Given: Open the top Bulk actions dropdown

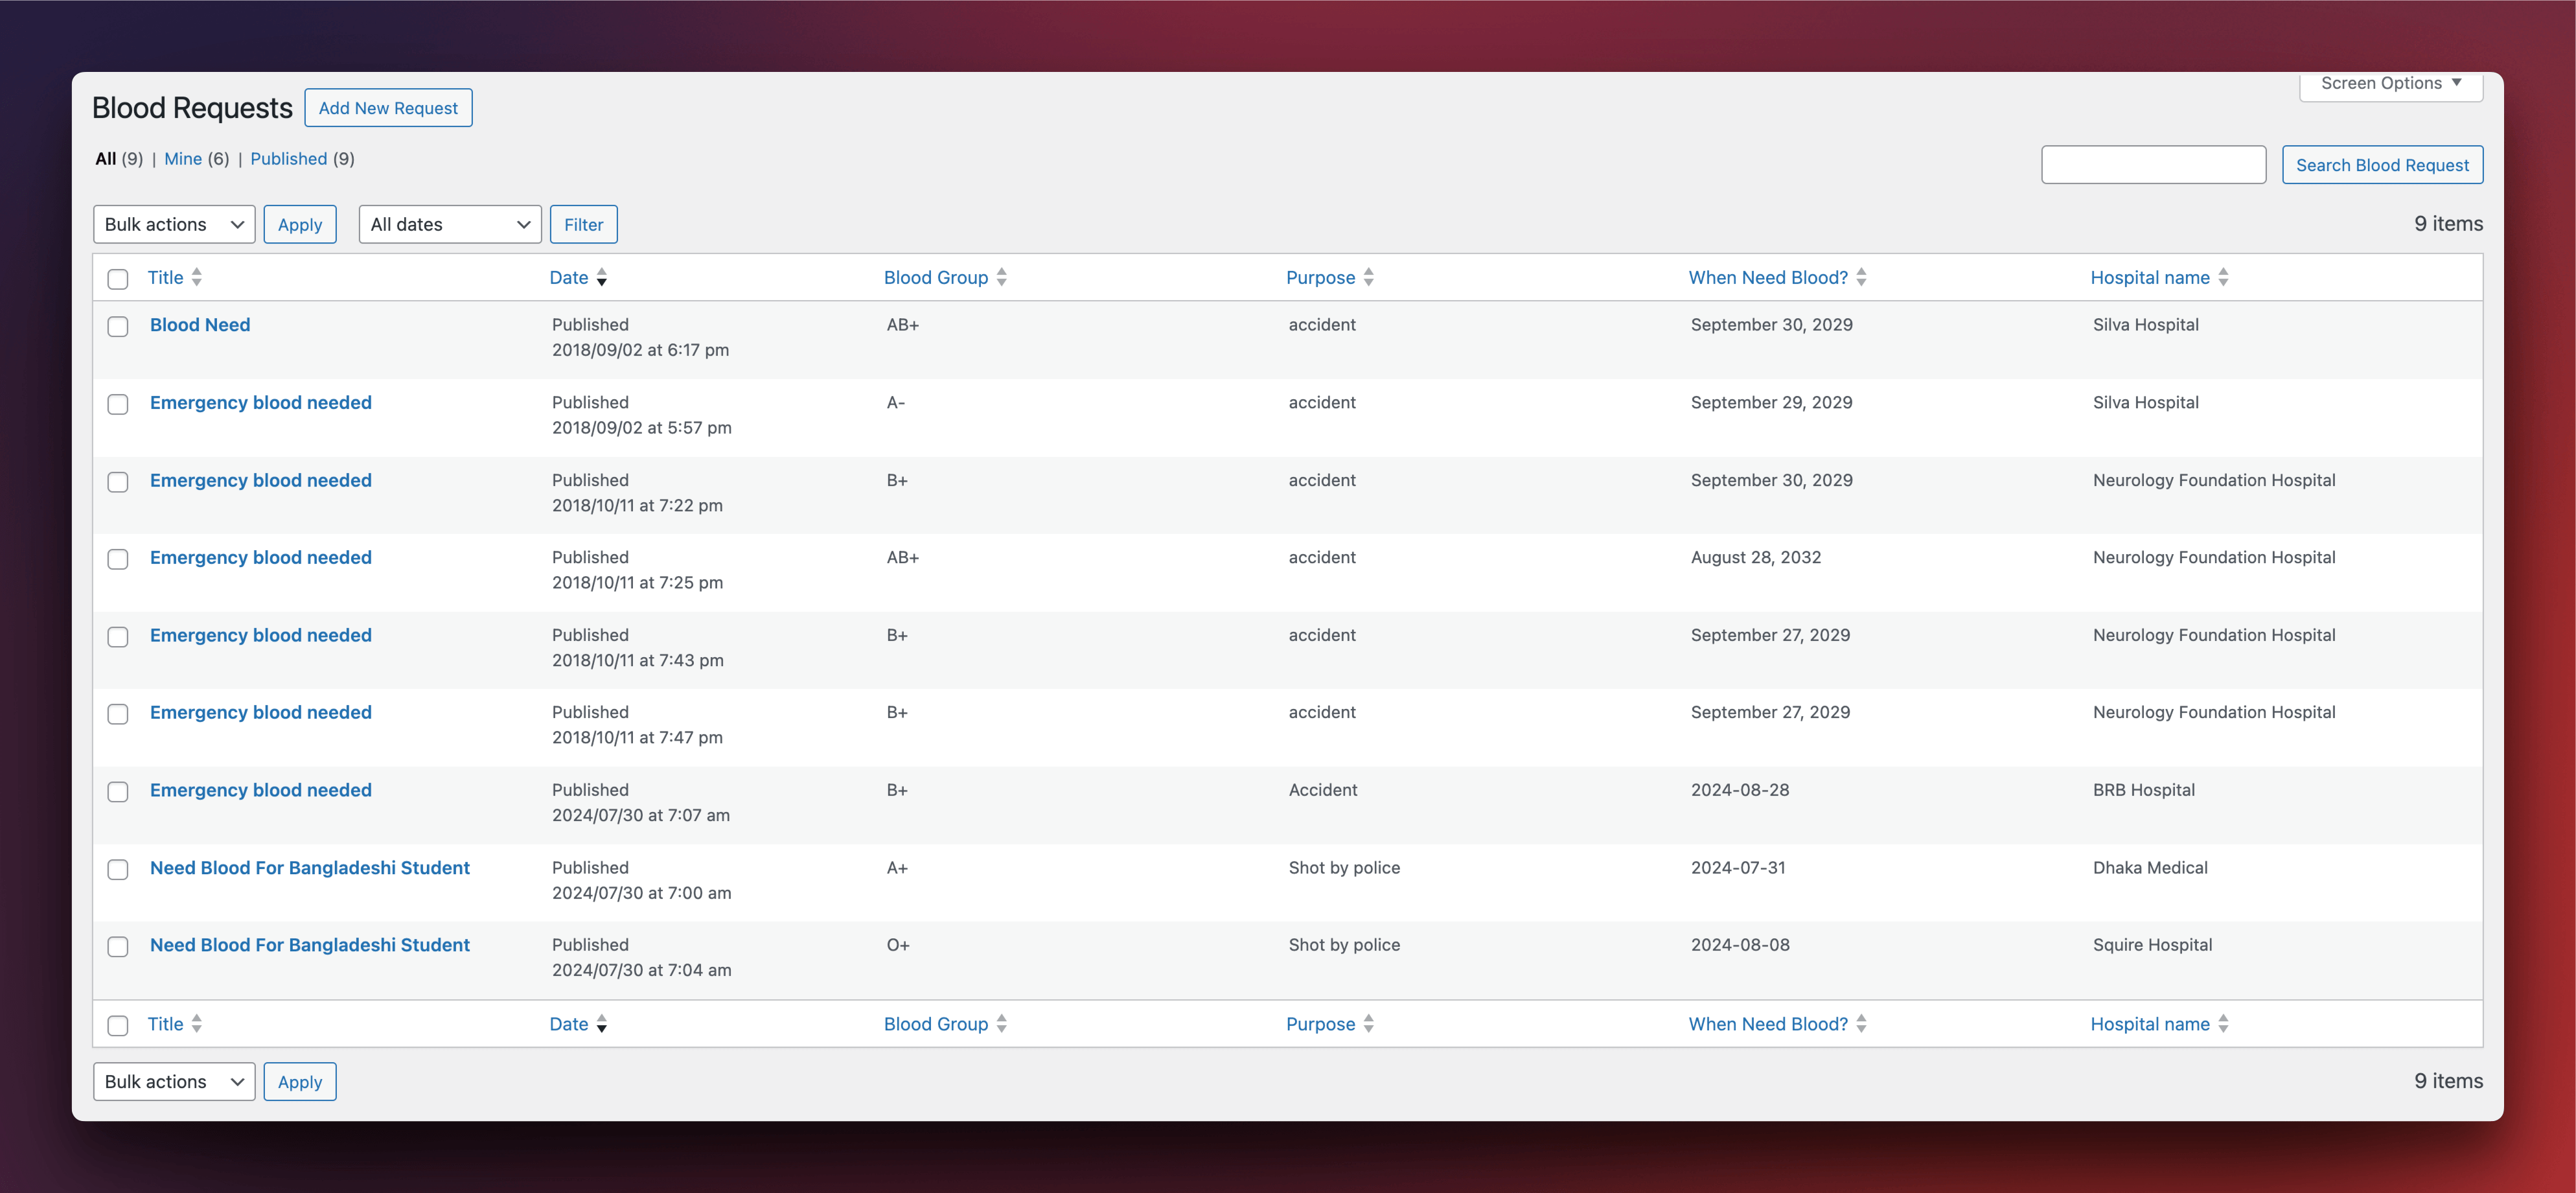Looking at the screenshot, I should (174, 224).
